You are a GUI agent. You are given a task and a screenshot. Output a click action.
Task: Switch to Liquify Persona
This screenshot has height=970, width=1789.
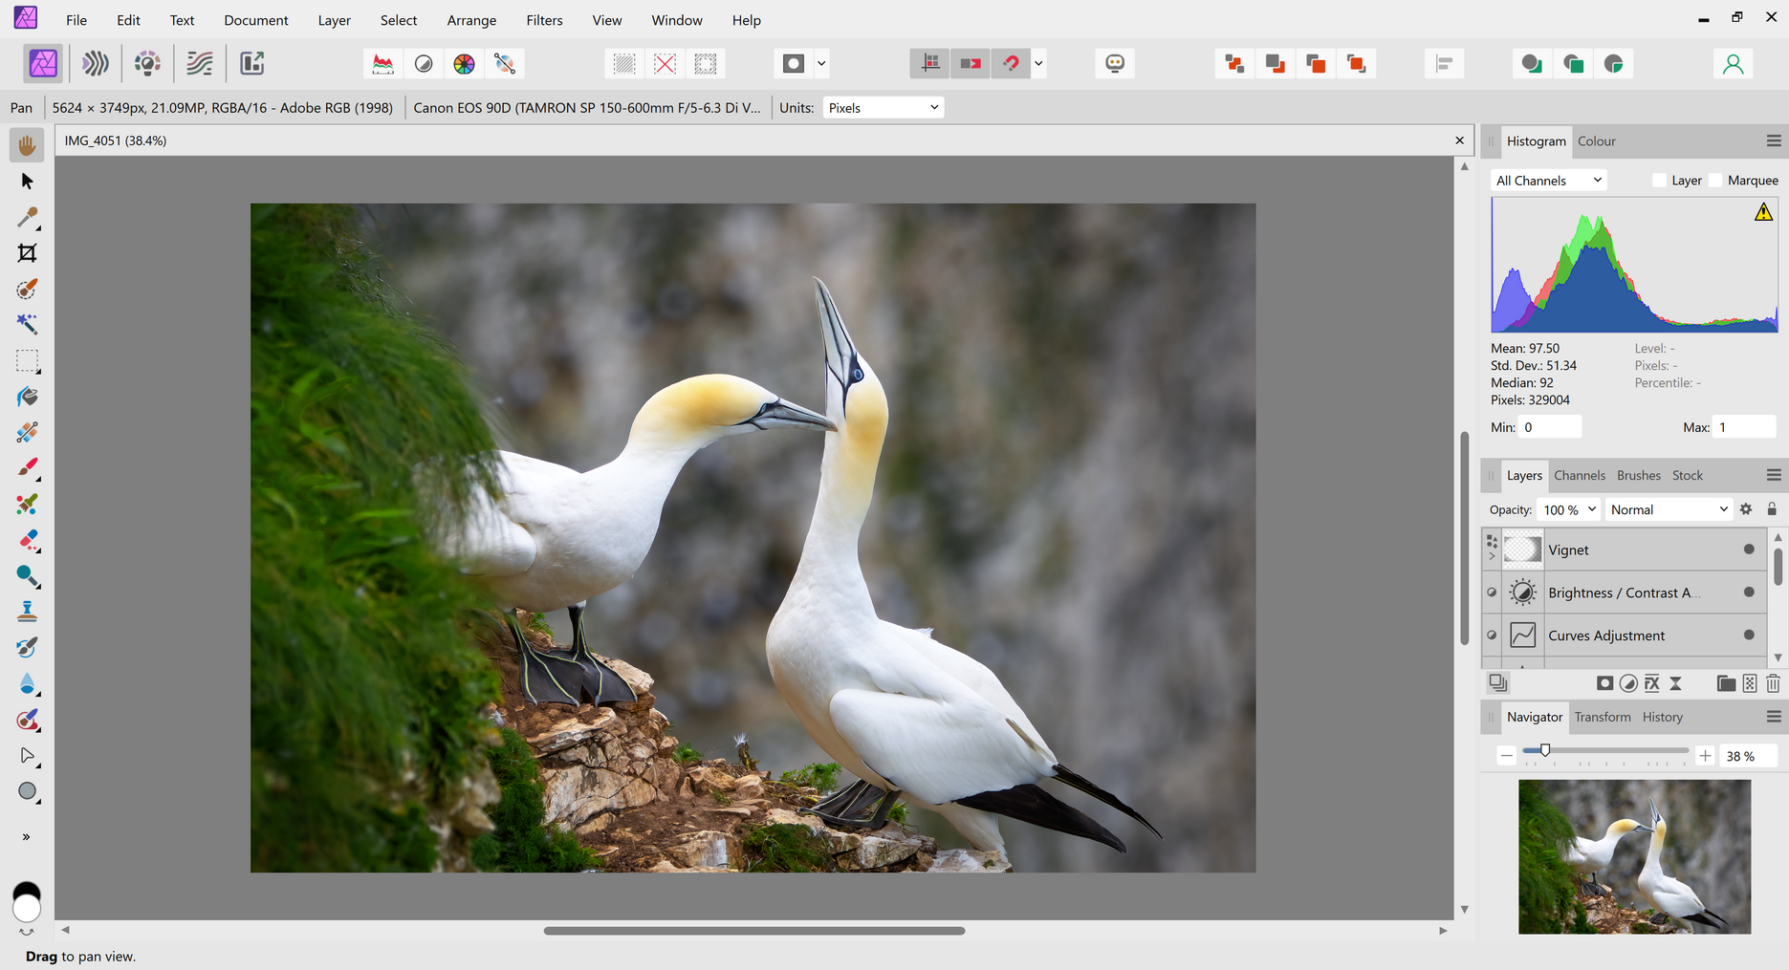[x=95, y=64]
